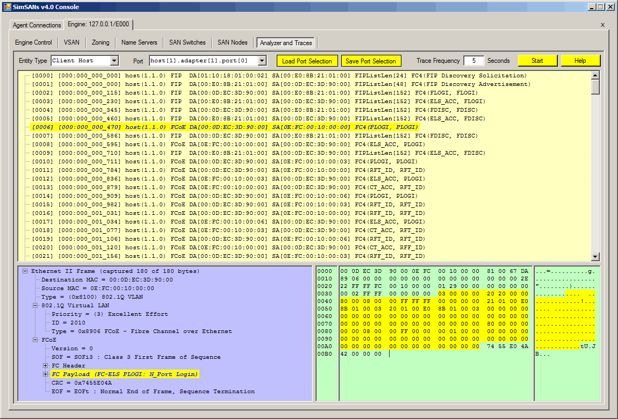Expand the FC Header node

coord(46,366)
